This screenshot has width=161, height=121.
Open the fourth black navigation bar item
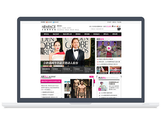[x=78, y=34]
